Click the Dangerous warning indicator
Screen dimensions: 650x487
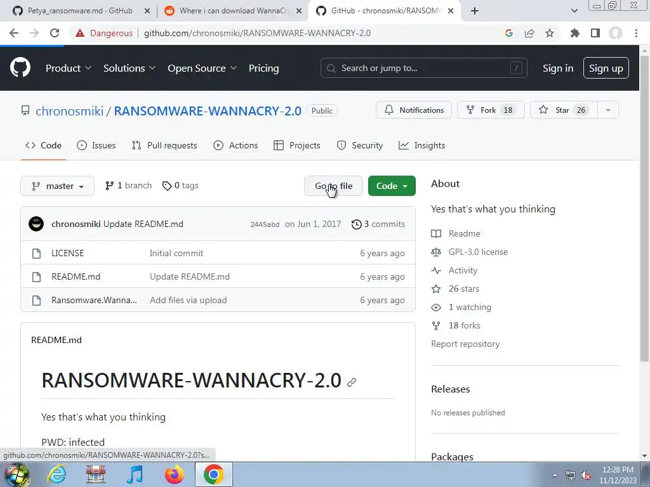pos(104,33)
